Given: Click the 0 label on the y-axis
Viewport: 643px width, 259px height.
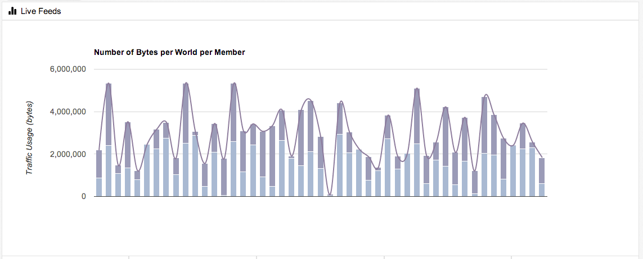Looking at the screenshot, I should coord(83,197).
